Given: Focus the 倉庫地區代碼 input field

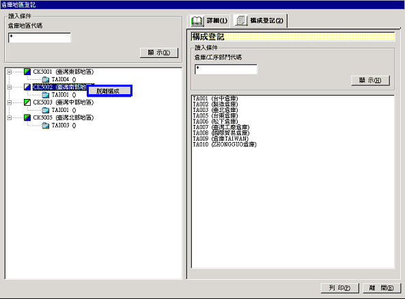Looking at the screenshot, I should pyautogui.click(x=40, y=38).
